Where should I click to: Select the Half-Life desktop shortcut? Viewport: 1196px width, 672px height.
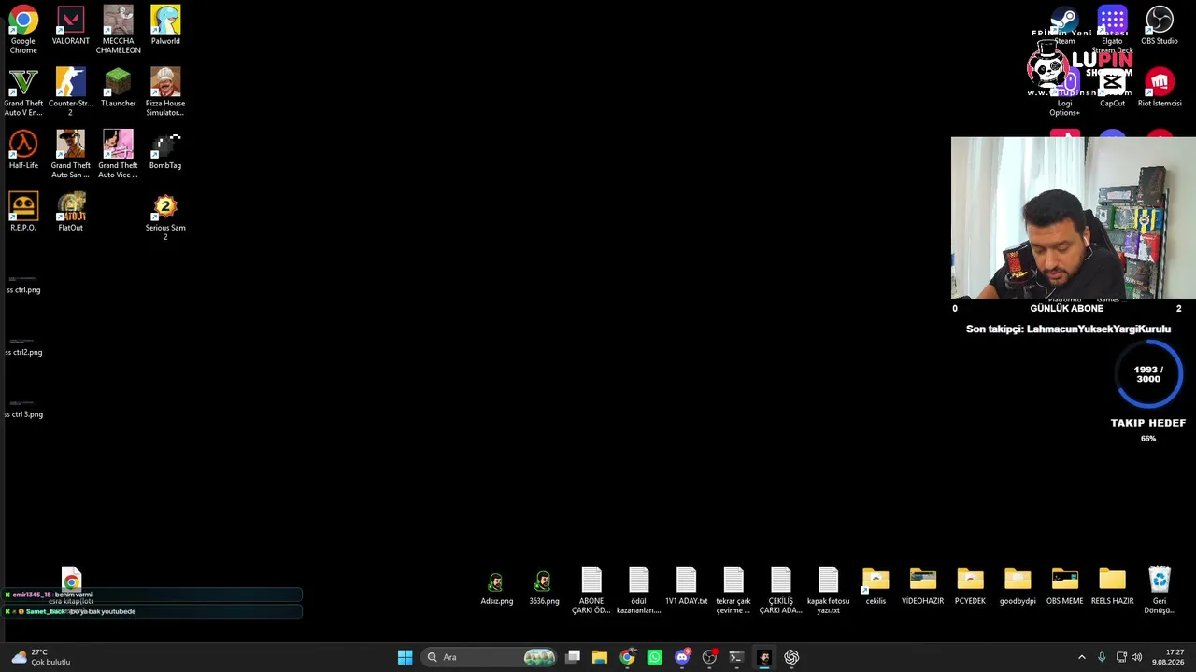23,150
